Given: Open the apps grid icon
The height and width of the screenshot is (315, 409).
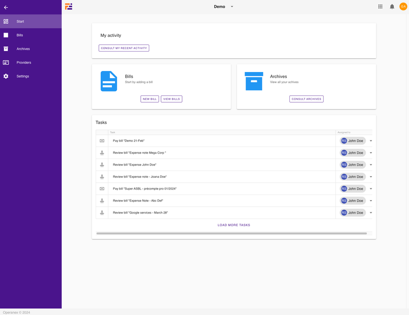Looking at the screenshot, I should tap(379, 6).
